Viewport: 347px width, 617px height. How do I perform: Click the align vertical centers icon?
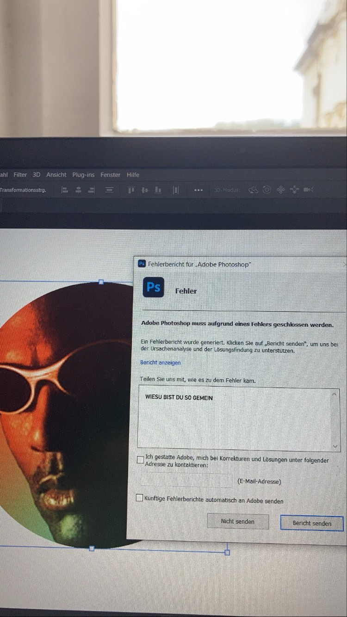pos(145,190)
